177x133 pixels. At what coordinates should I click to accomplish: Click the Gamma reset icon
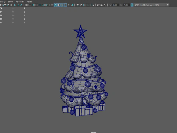pyautogui.click(x=121, y=5)
